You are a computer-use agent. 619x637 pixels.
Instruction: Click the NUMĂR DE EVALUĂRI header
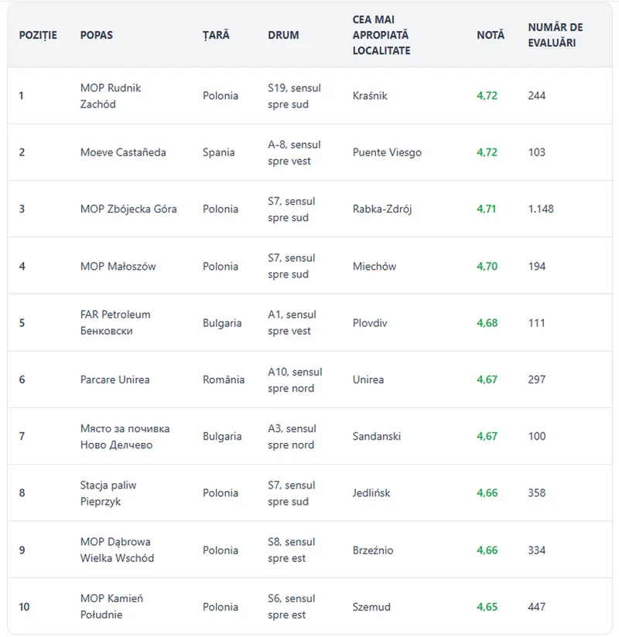coord(555,35)
